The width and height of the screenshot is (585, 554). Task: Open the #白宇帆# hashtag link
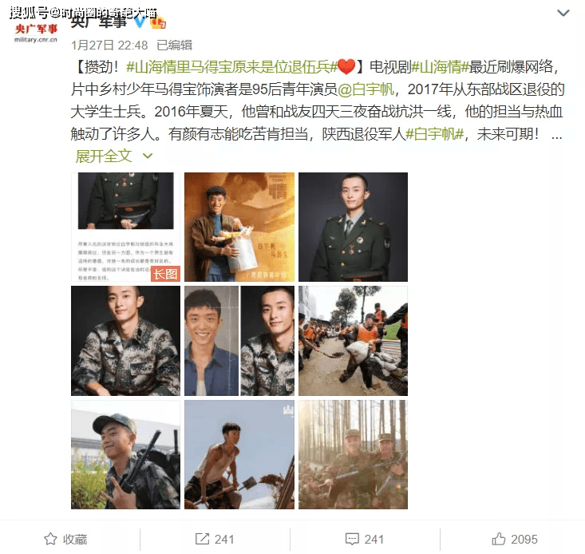[435, 134]
